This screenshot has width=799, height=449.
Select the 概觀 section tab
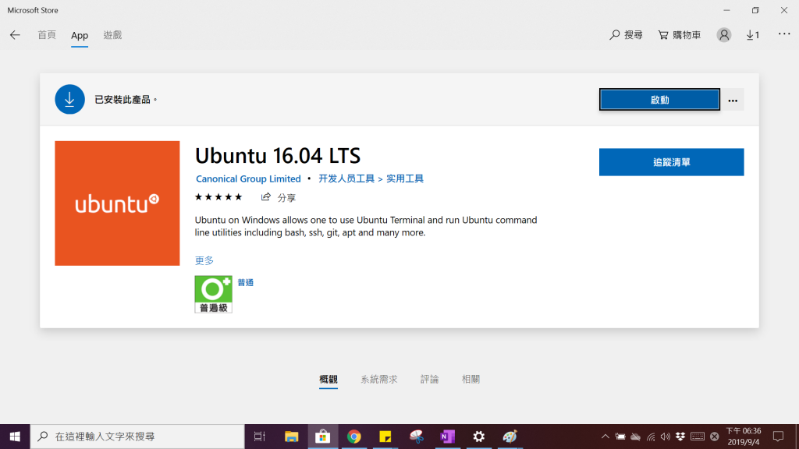(328, 380)
